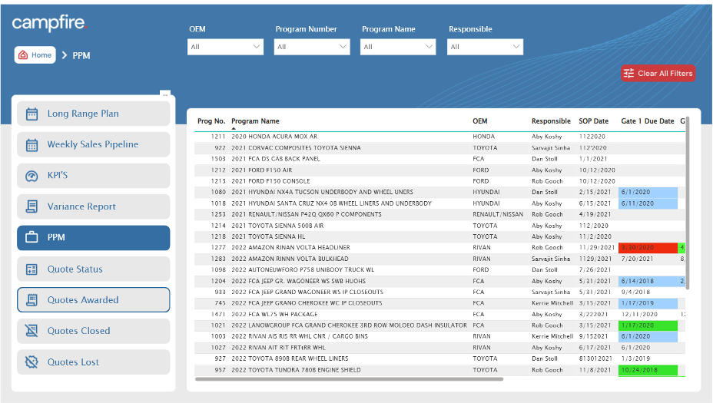Click the table's horizontal scrollbar
This screenshot has height=403, width=713.
(350, 379)
